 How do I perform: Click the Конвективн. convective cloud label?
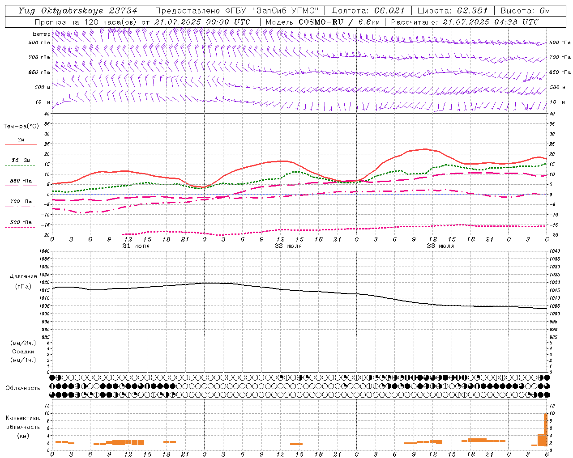click(23, 418)
